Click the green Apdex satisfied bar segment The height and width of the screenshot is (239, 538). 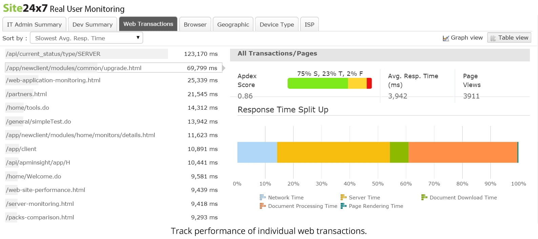pos(317,83)
